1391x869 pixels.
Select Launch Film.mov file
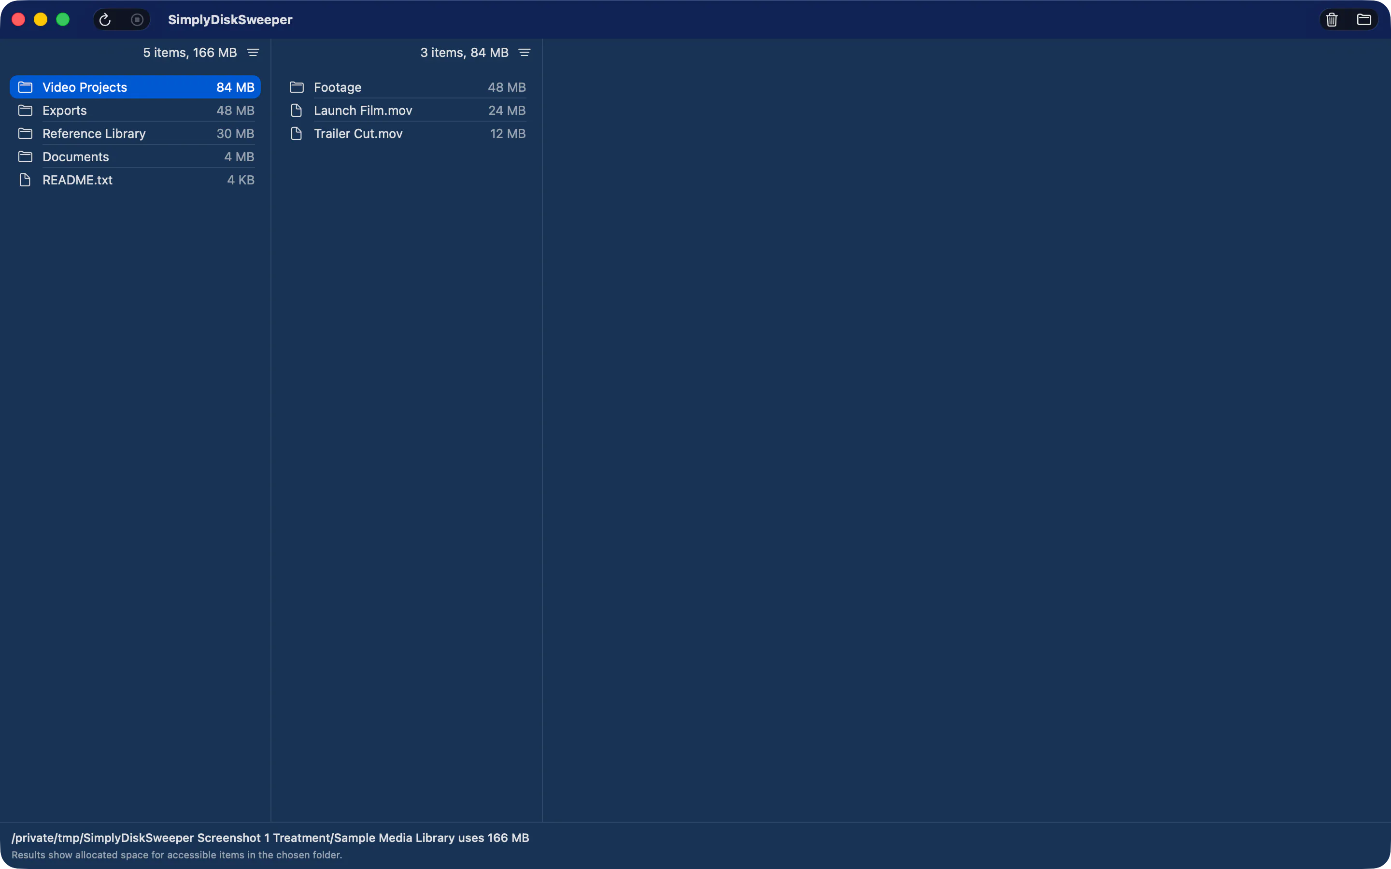tap(407, 111)
